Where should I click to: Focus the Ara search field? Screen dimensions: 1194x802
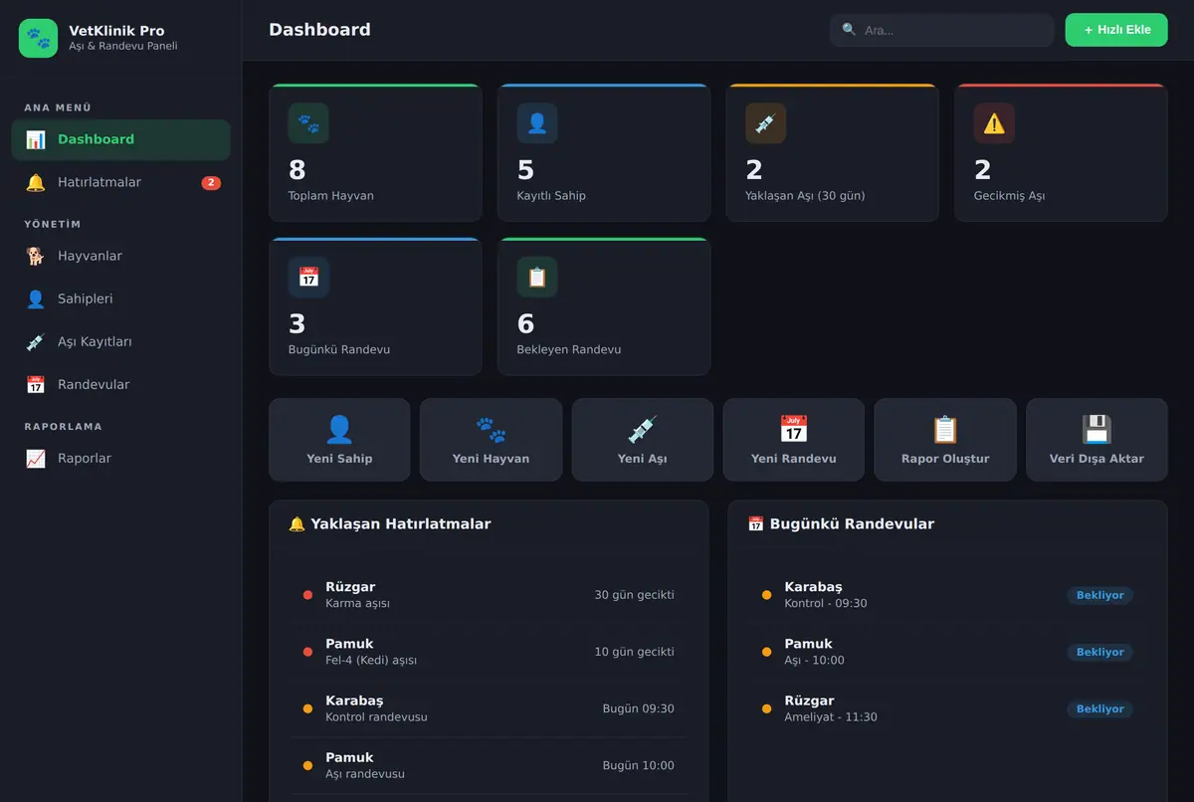tap(942, 30)
